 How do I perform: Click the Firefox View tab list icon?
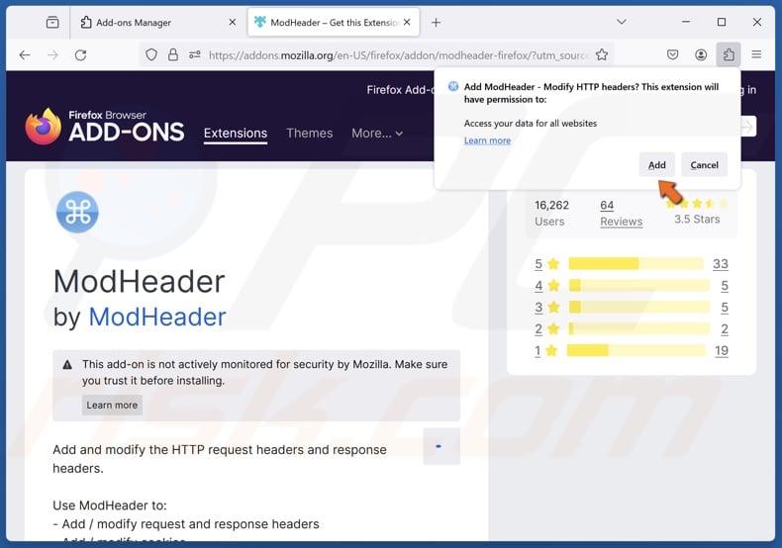pos(52,23)
